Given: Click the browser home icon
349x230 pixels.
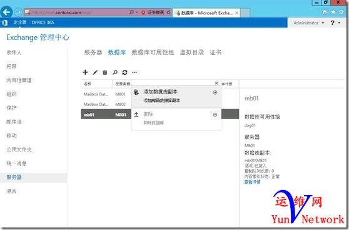Looking at the screenshot, I should point(325,12).
